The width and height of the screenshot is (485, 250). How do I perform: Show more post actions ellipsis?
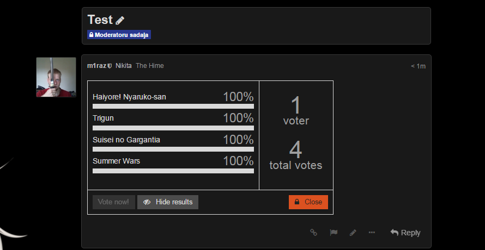372,232
